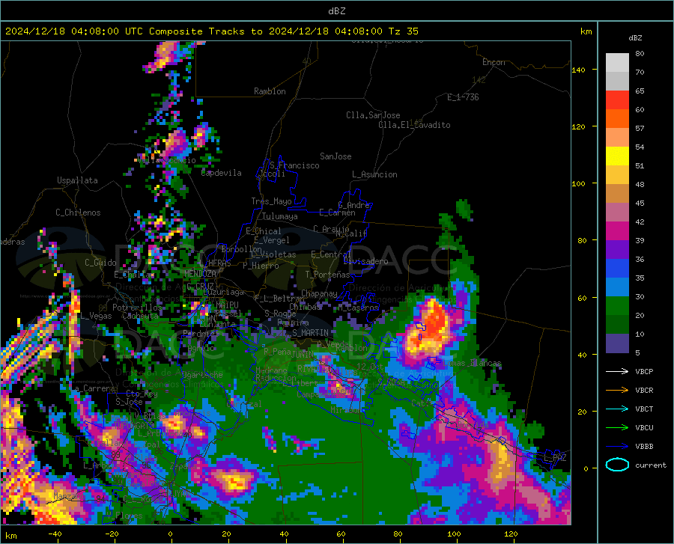Click the C_Chilenos label

tap(78, 213)
